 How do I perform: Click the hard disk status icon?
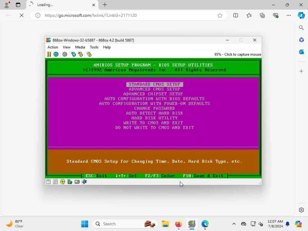coord(77,182)
